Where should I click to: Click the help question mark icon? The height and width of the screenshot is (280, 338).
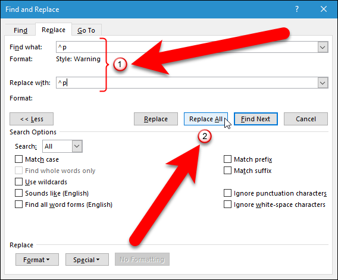(x=297, y=10)
